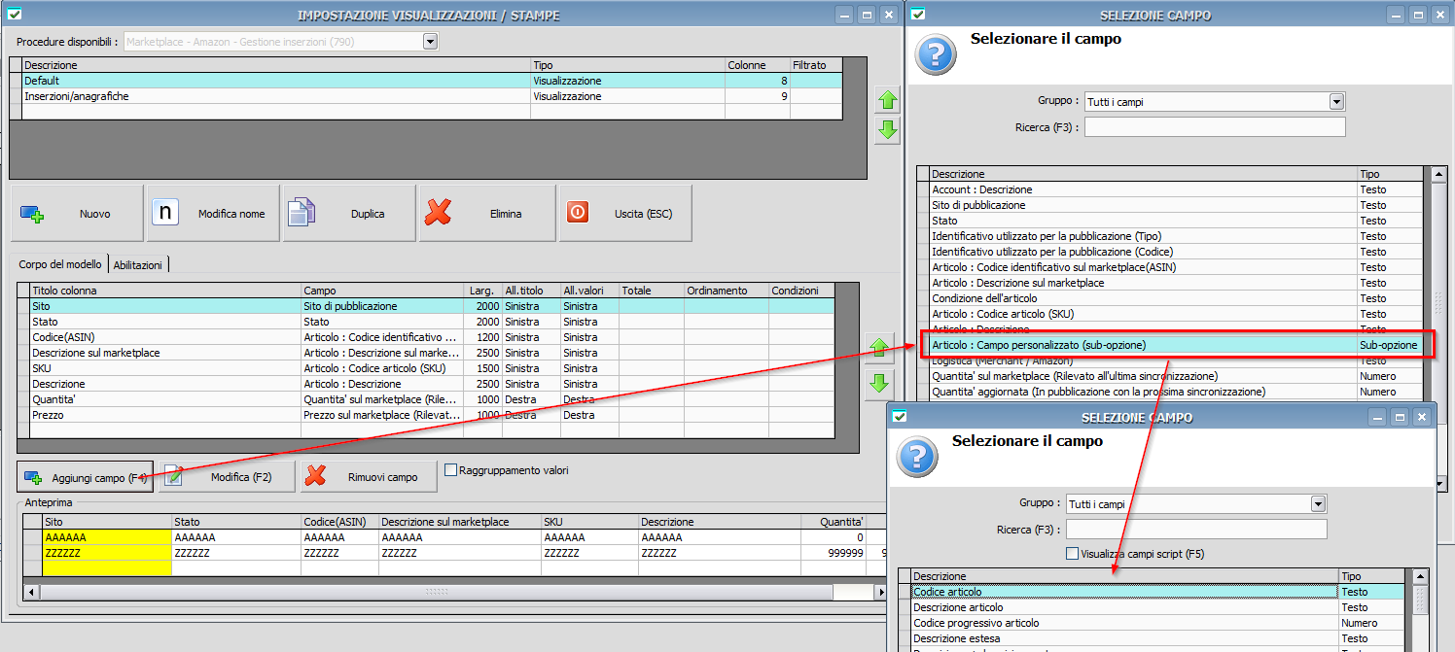Click the Uscita (ESC) button
This screenshot has width=1455, height=652.
tap(625, 214)
